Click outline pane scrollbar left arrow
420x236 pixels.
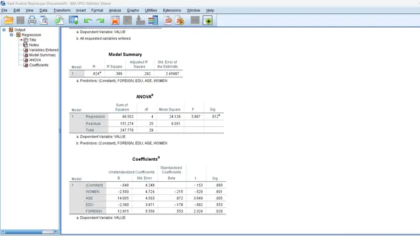click(x=3, y=232)
